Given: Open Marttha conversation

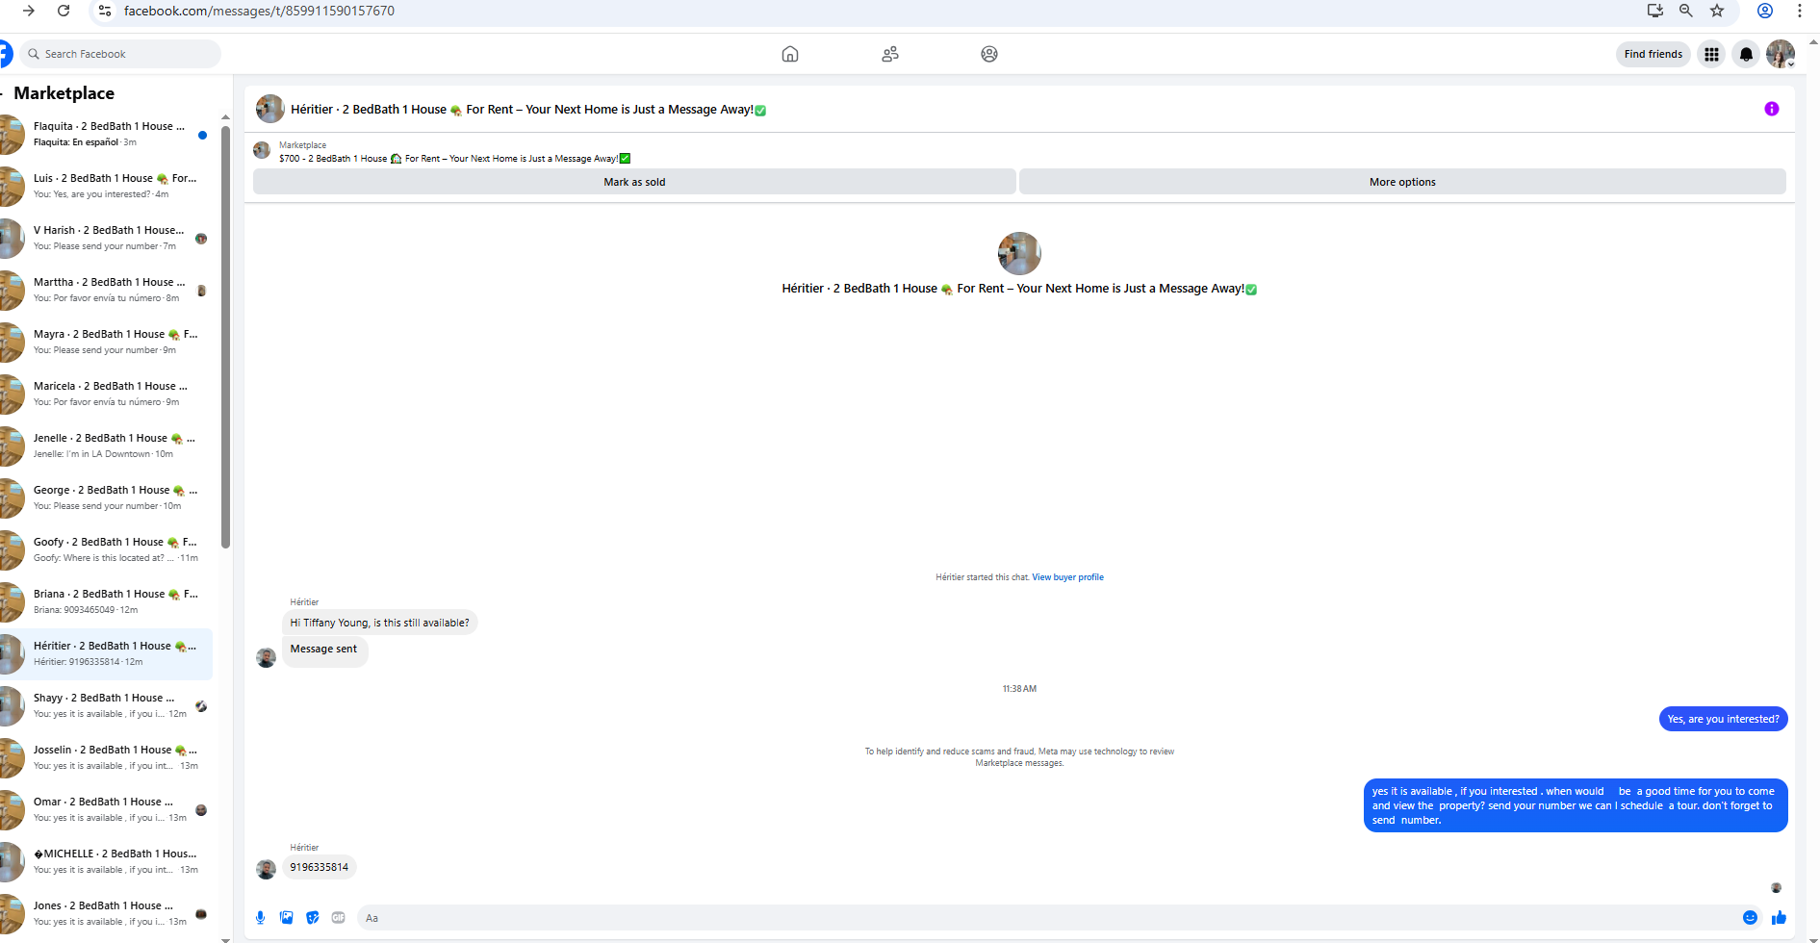Looking at the screenshot, I should point(106,290).
